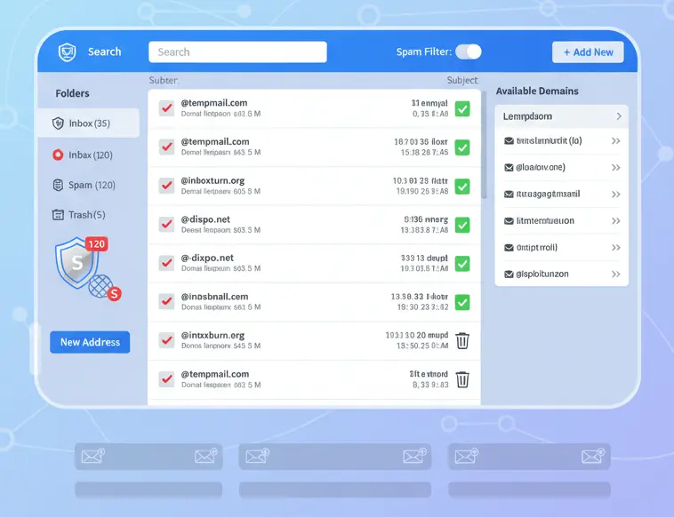
Task: Uncheck the first @tempmail.com checkbox
Action: pos(166,108)
